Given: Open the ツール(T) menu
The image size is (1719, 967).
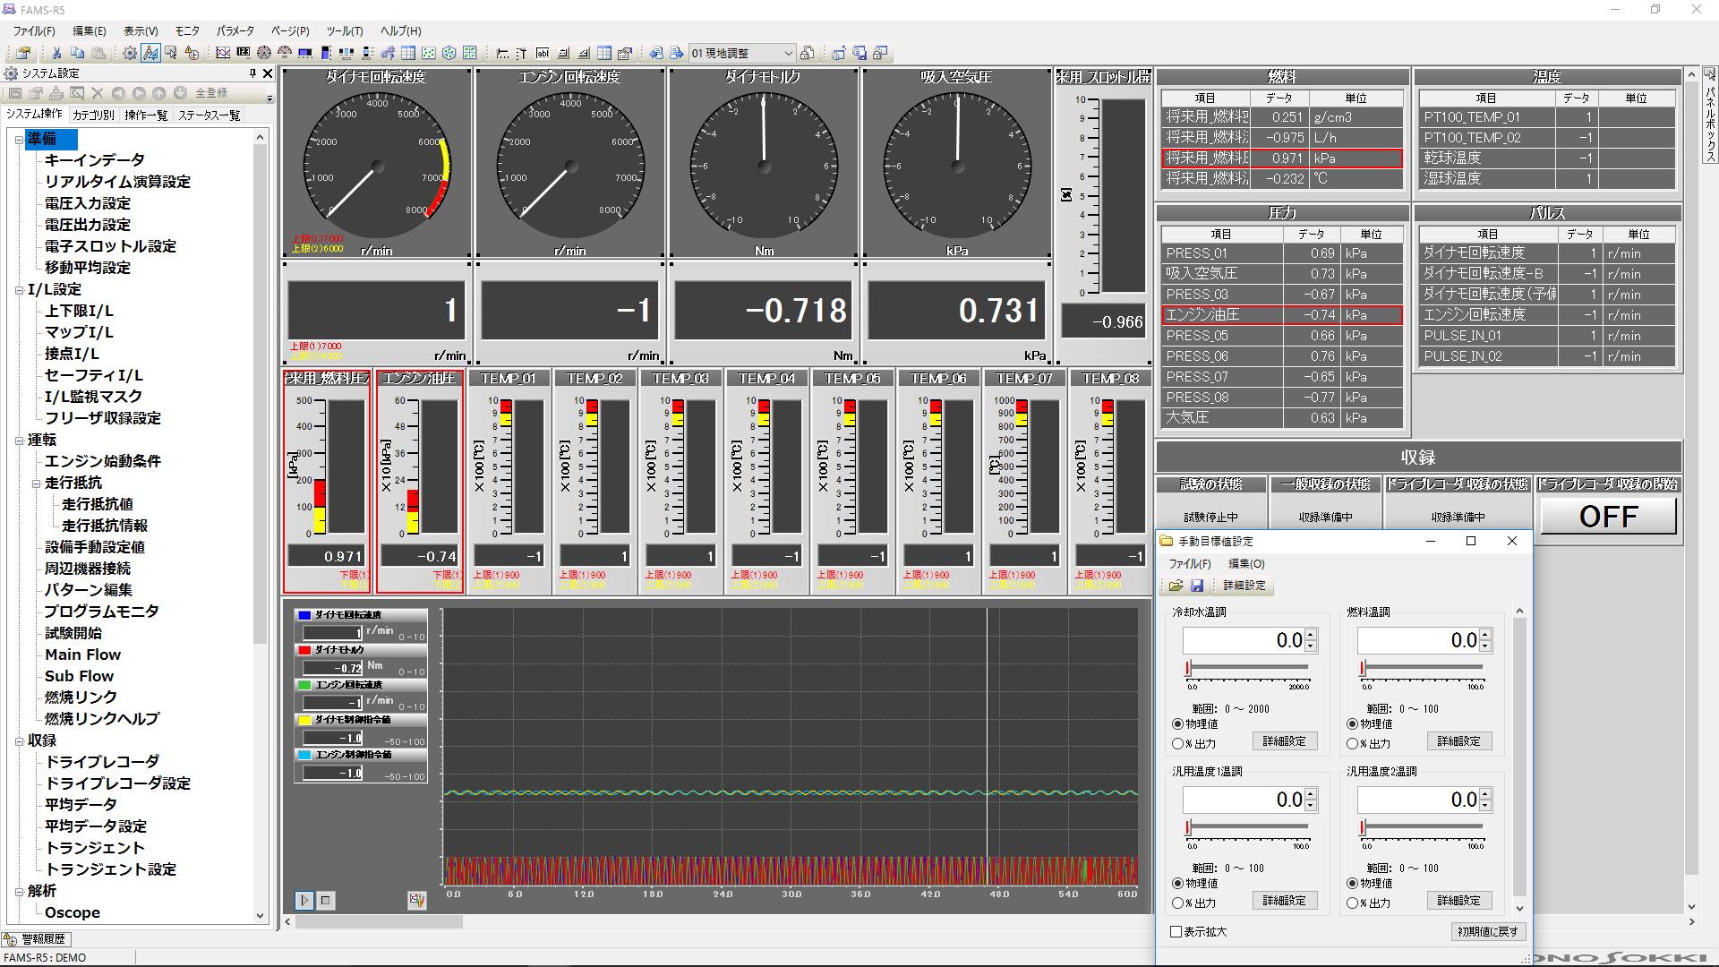Looking at the screenshot, I should click(x=345, y=31).
